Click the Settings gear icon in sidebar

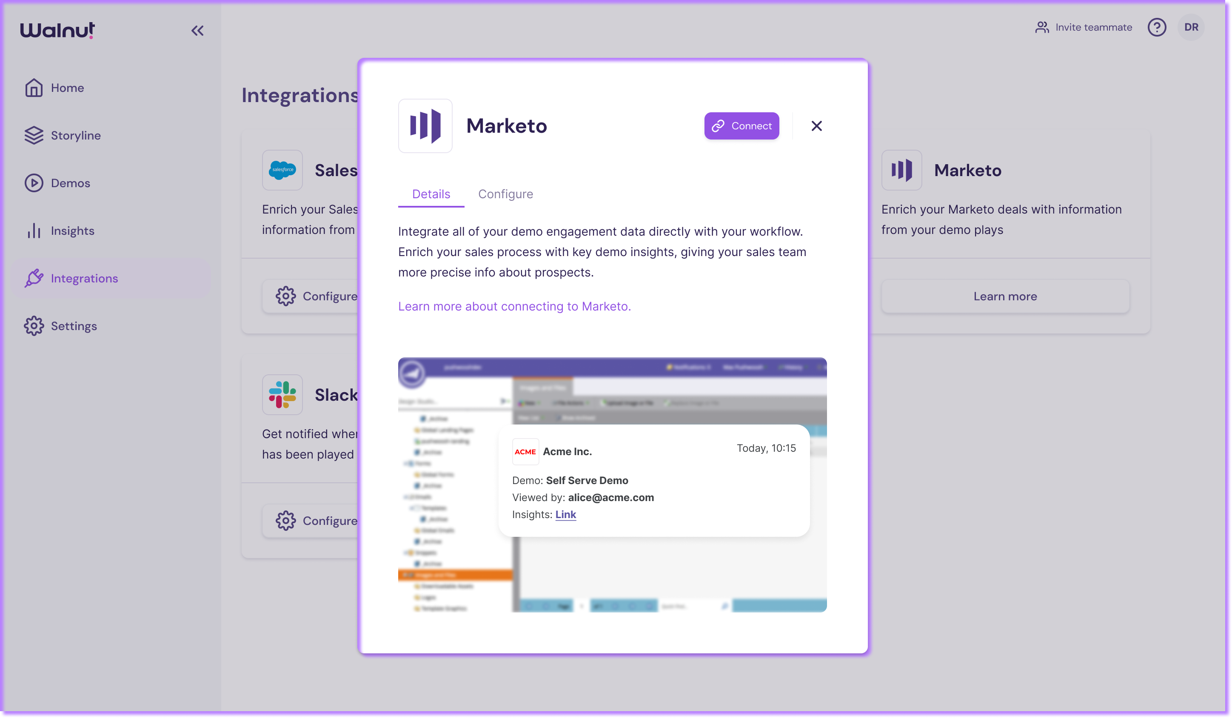point(34,326)
